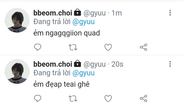Retweet the 'ẻm đẹap teai ghê' tweet

pos(73,99)
